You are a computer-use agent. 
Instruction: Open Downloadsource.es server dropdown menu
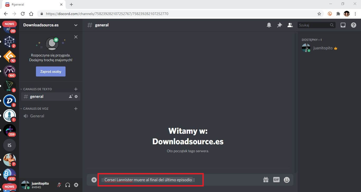point(76,25)
